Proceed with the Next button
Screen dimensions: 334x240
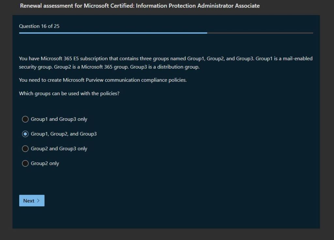click(x=32, y=201)
